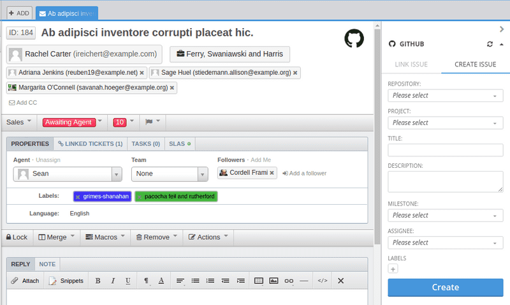Select the Properties tab
The width and height of the screenshot is (510, 305).
tap(30, 144)
